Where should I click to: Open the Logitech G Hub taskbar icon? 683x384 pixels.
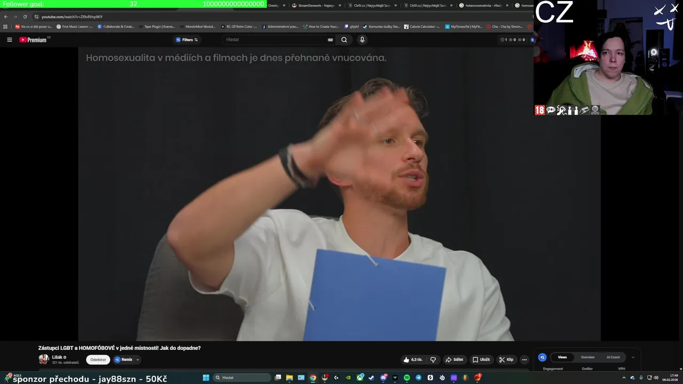coord(336,378)
